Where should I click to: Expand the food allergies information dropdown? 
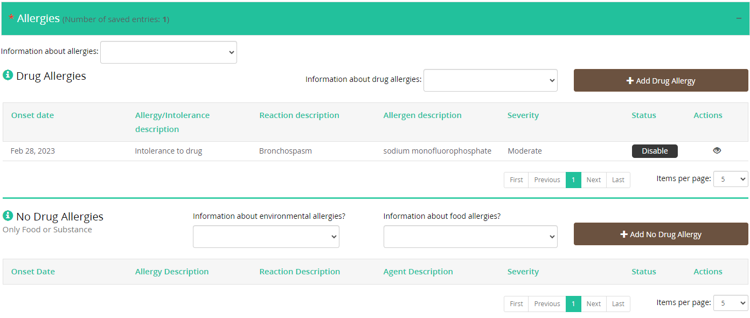pyautogui.click(x=470, y=237)
